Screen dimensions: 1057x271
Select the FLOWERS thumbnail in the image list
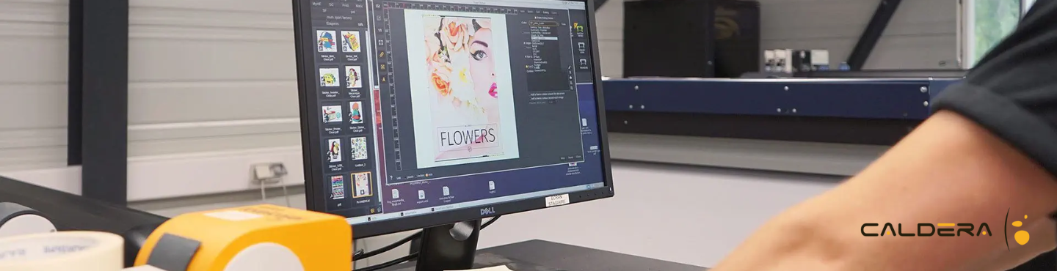360,185
